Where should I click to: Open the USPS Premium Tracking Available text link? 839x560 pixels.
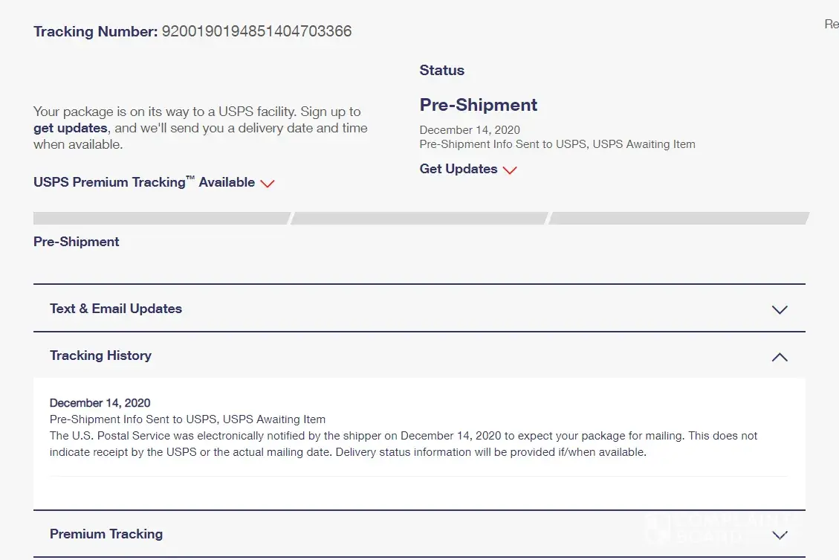coord(143,182)
